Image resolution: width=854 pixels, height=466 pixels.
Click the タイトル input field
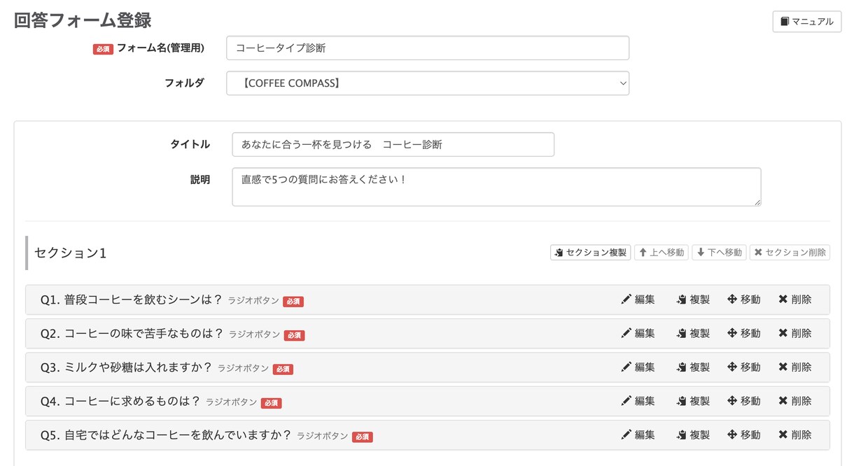tap(393, 144)
